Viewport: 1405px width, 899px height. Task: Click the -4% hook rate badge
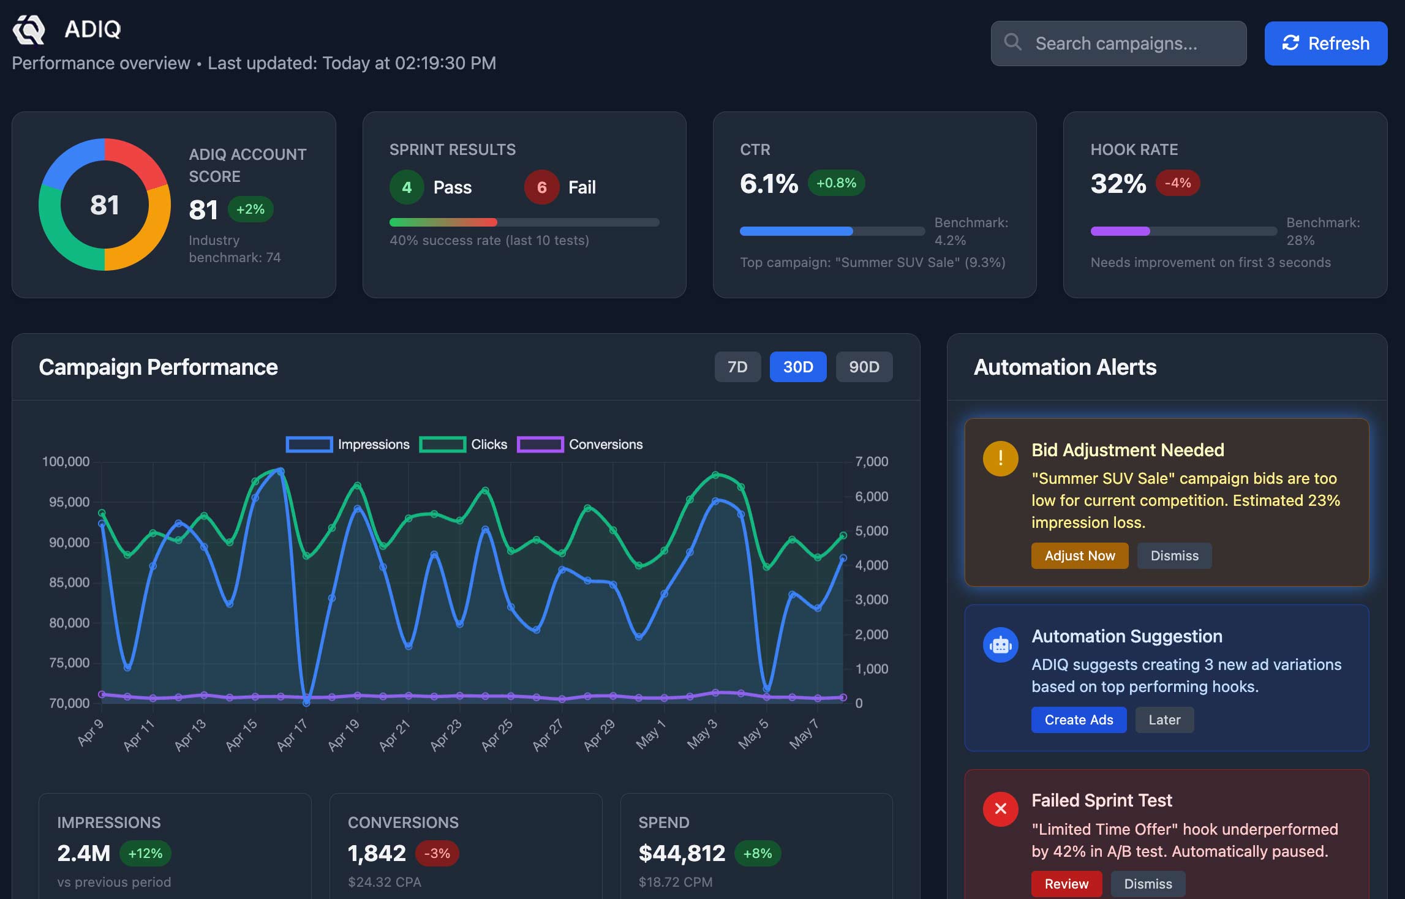1177,183
